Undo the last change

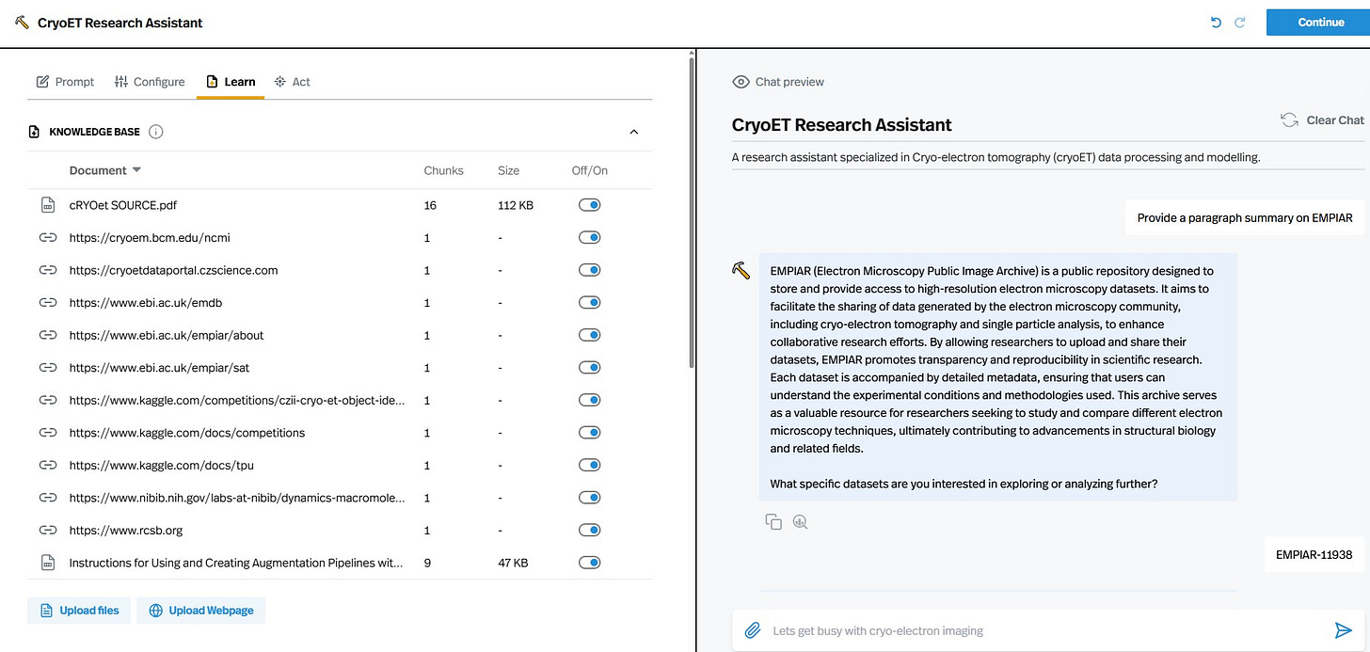point(1216,23)
